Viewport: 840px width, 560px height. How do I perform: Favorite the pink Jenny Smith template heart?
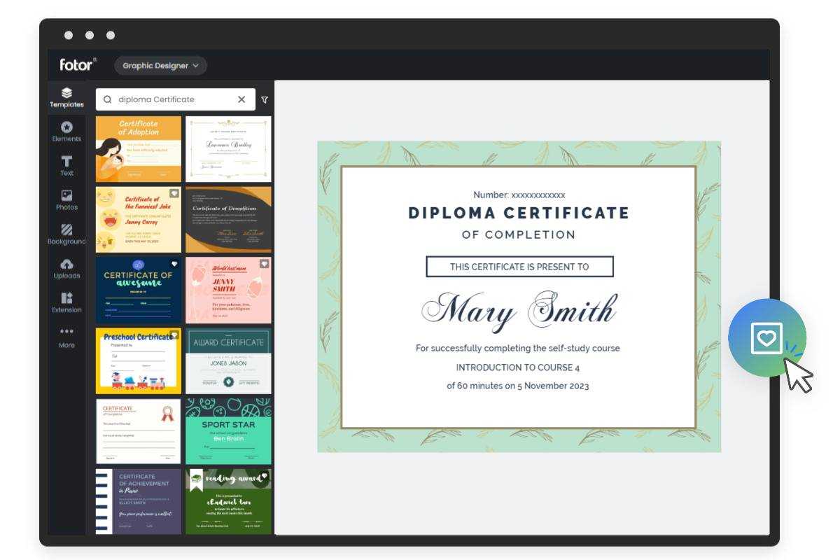tap(264, 264)
